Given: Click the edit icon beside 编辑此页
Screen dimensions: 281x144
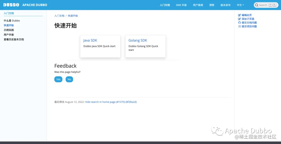Looking at the screenshot, I should pyautogui.click(x=239, y=15).
